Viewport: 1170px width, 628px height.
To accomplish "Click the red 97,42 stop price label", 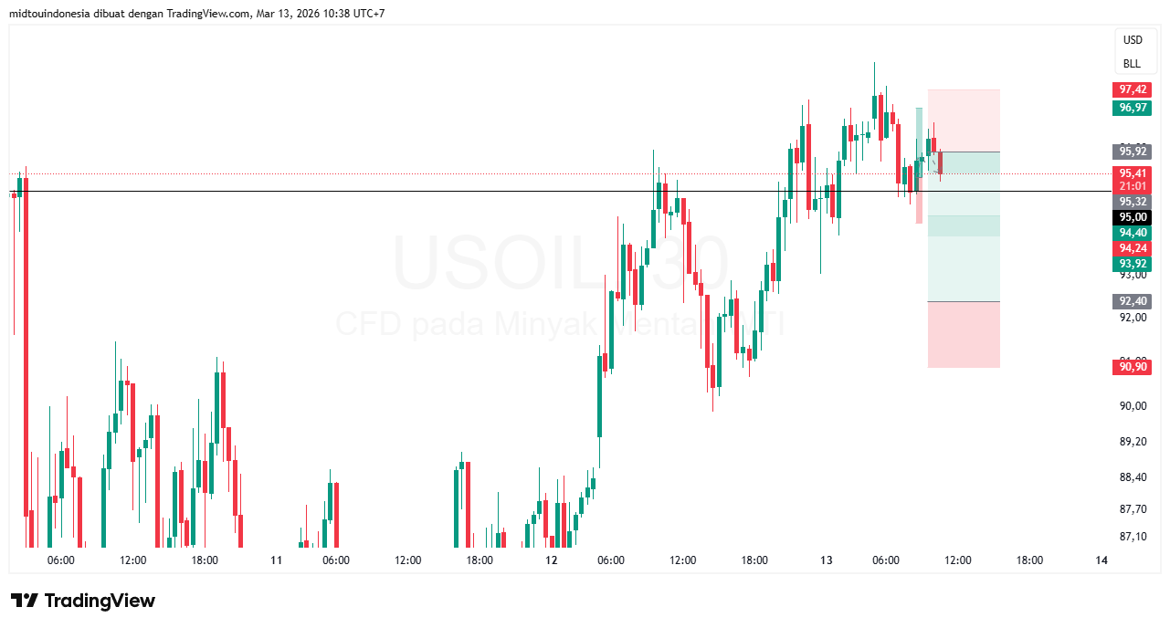I will pos(1133,89).
